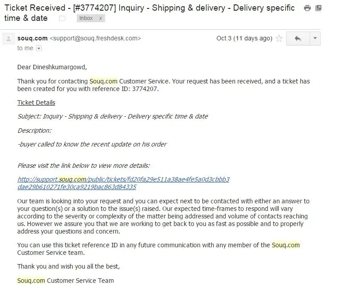Click the print all icon

coord(307,8)
